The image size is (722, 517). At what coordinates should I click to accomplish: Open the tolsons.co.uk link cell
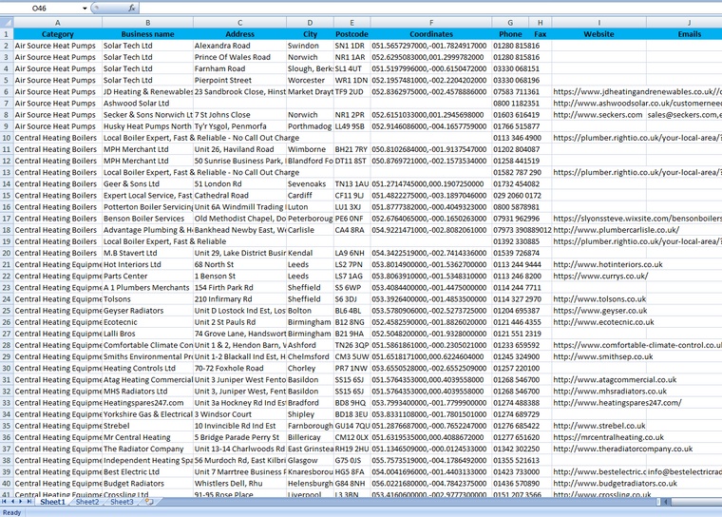(599, 299)
